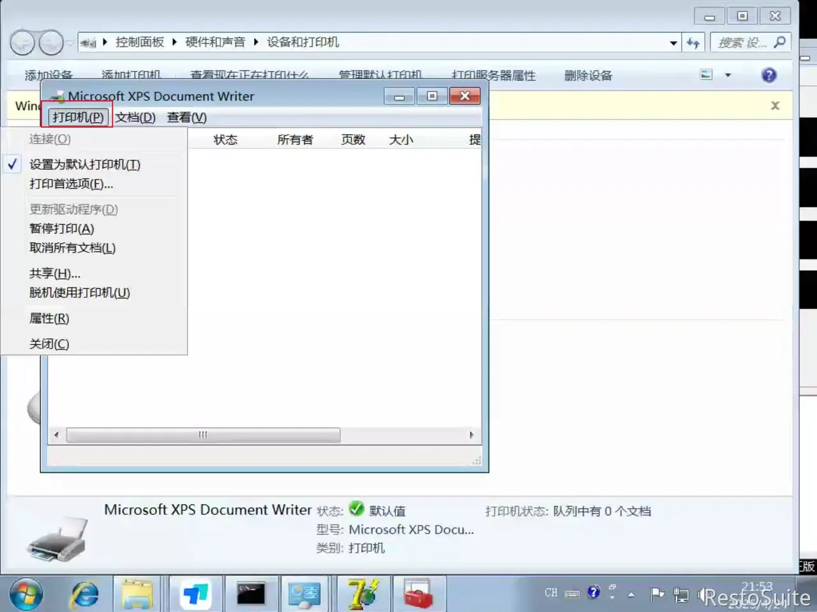The height and width of the screenshot is (612, 817).
Task: Click the scroll left arrow in print queue
Action: tap(56, 435)
